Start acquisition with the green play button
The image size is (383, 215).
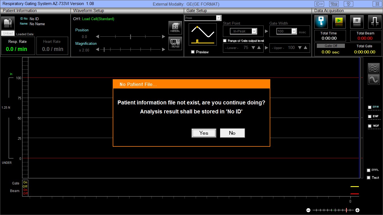[x=339, y=22]
